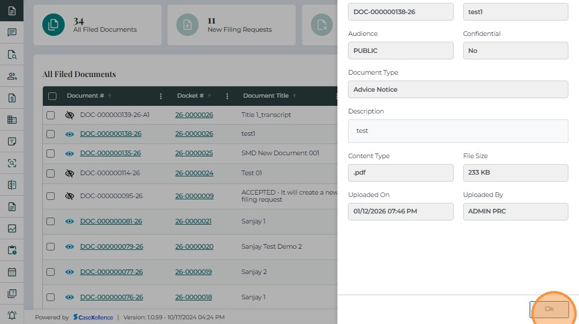Open the chart icon in sidebar
This screenshot has height=324, width=579.
click(x=12, y=229)
